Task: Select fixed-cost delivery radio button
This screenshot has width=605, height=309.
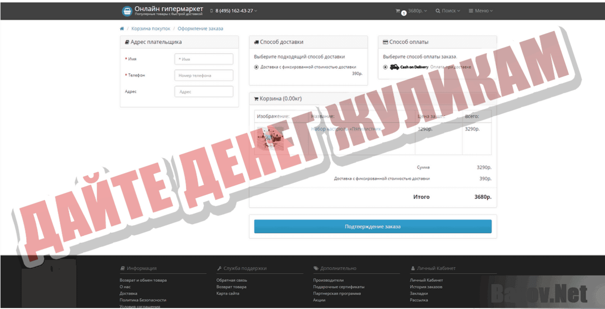Action: coord(256,67)
